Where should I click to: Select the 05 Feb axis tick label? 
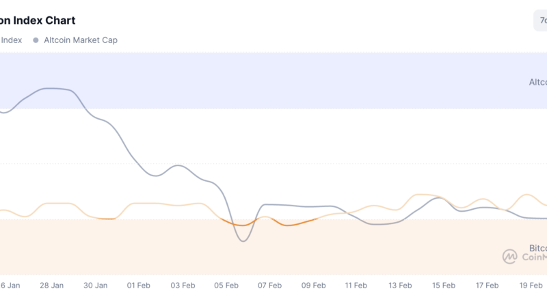[x=226, y=285]
